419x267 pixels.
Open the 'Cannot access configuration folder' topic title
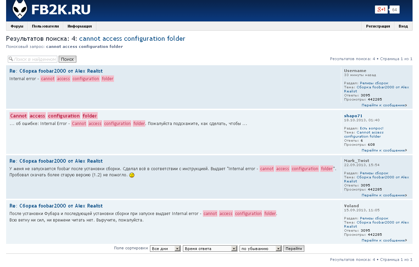[x=54, y=116]
